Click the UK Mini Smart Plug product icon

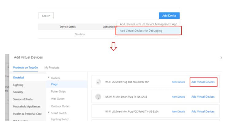point(98,96)
